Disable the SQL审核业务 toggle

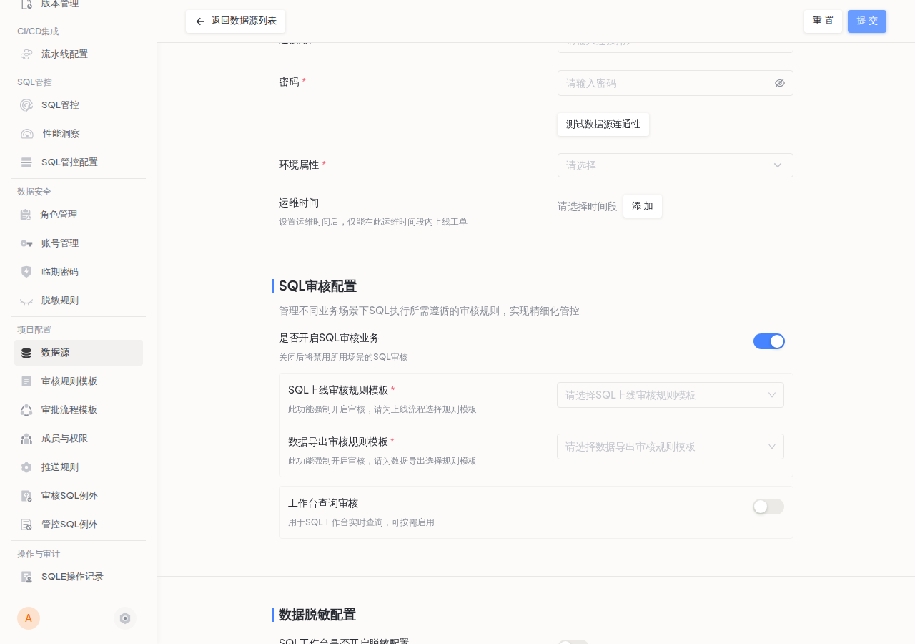coord(769,341)
